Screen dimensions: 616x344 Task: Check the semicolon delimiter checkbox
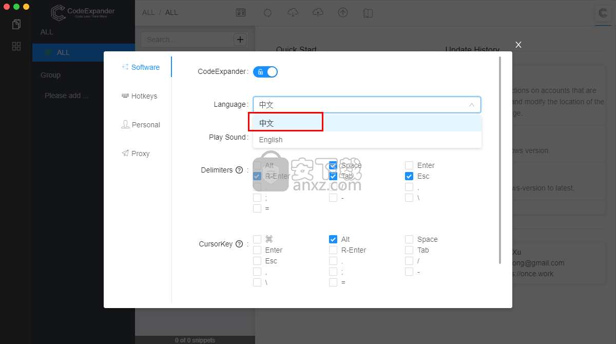tap(257, 198)
